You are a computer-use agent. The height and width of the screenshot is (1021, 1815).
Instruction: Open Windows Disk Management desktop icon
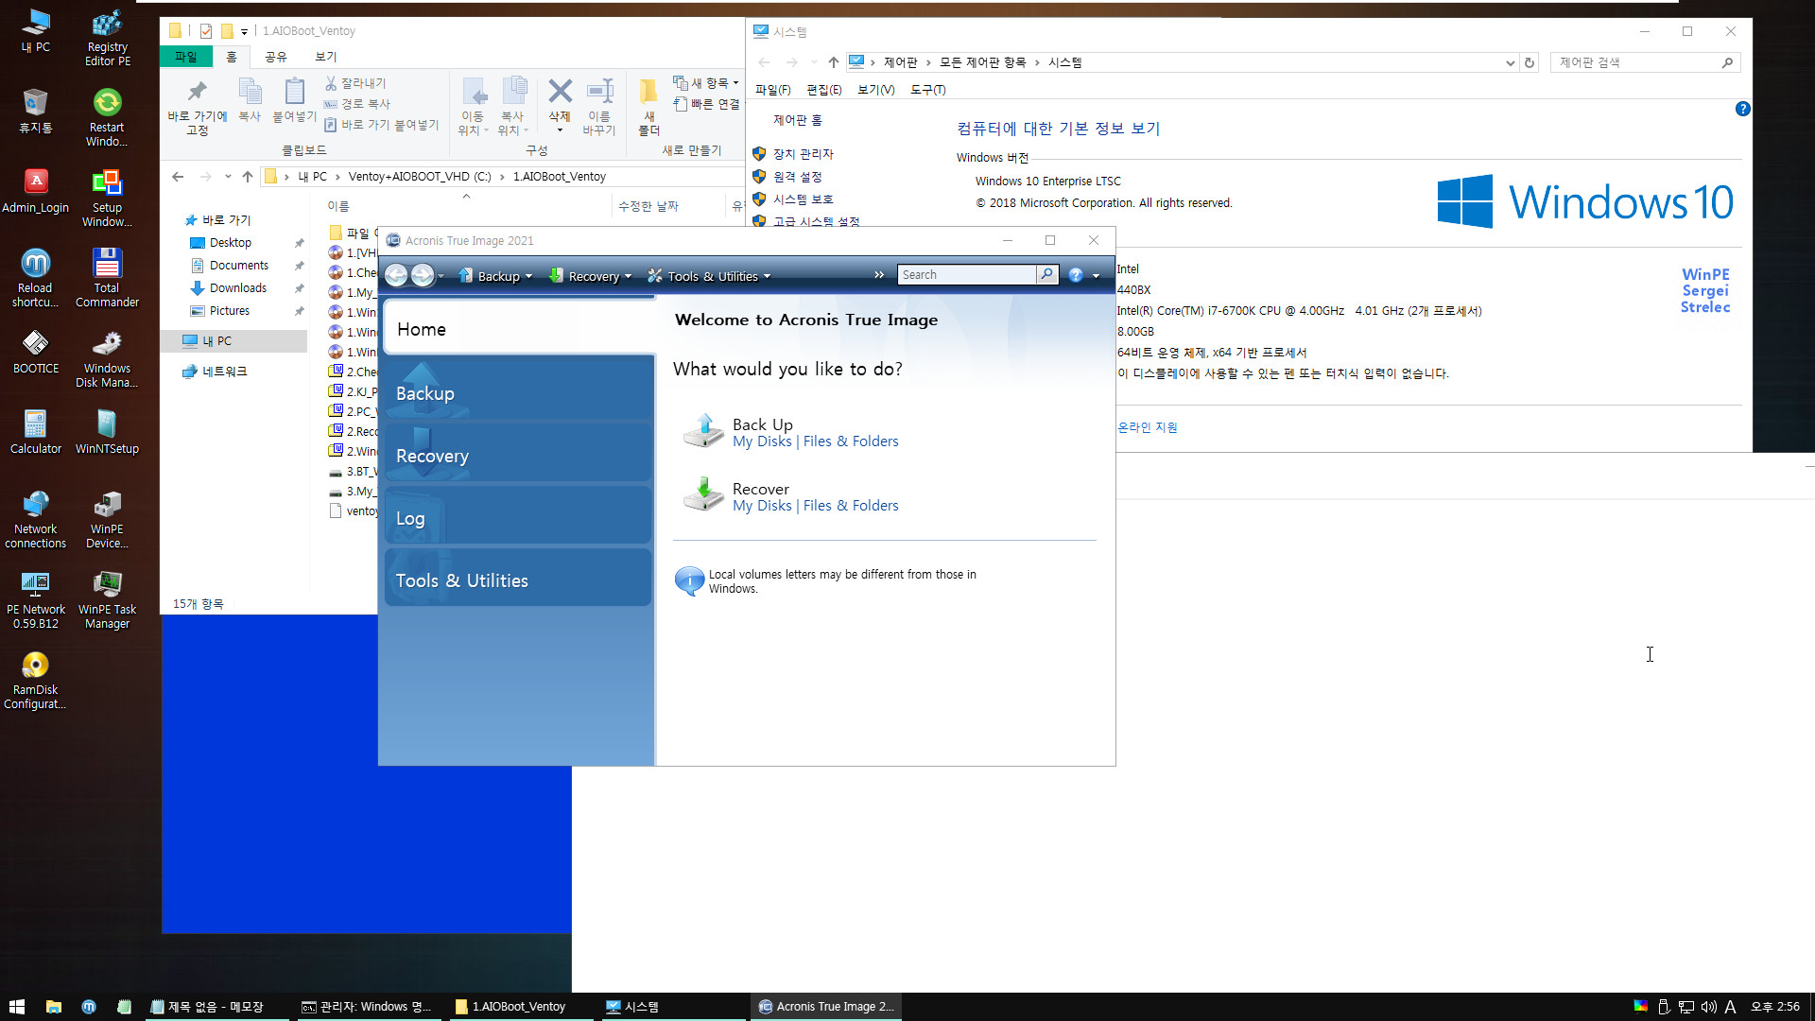[x=107, y=358]
